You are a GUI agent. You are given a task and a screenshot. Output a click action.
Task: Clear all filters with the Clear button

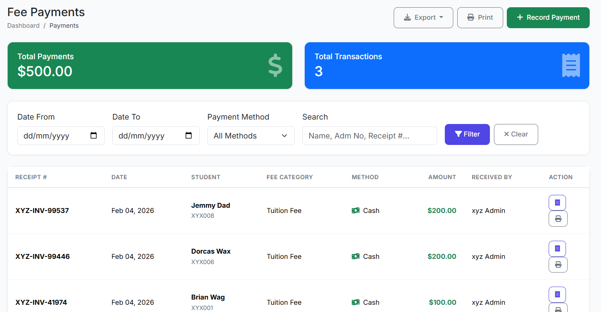point(516,134)
